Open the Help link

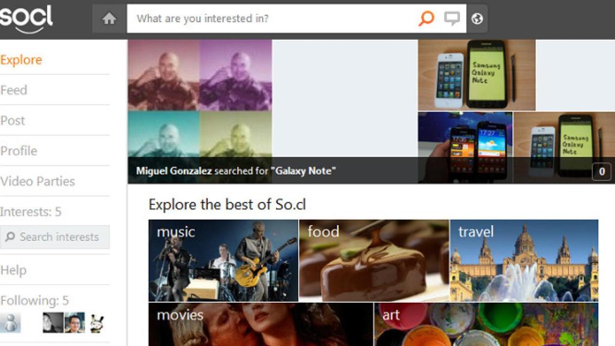[13, 270]
